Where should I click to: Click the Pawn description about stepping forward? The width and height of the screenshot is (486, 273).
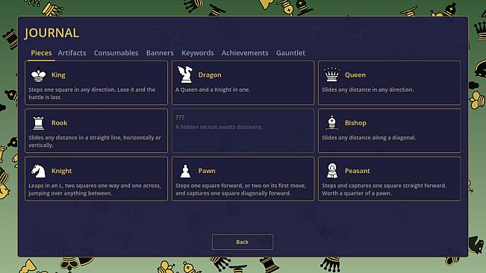coord(240,189)
